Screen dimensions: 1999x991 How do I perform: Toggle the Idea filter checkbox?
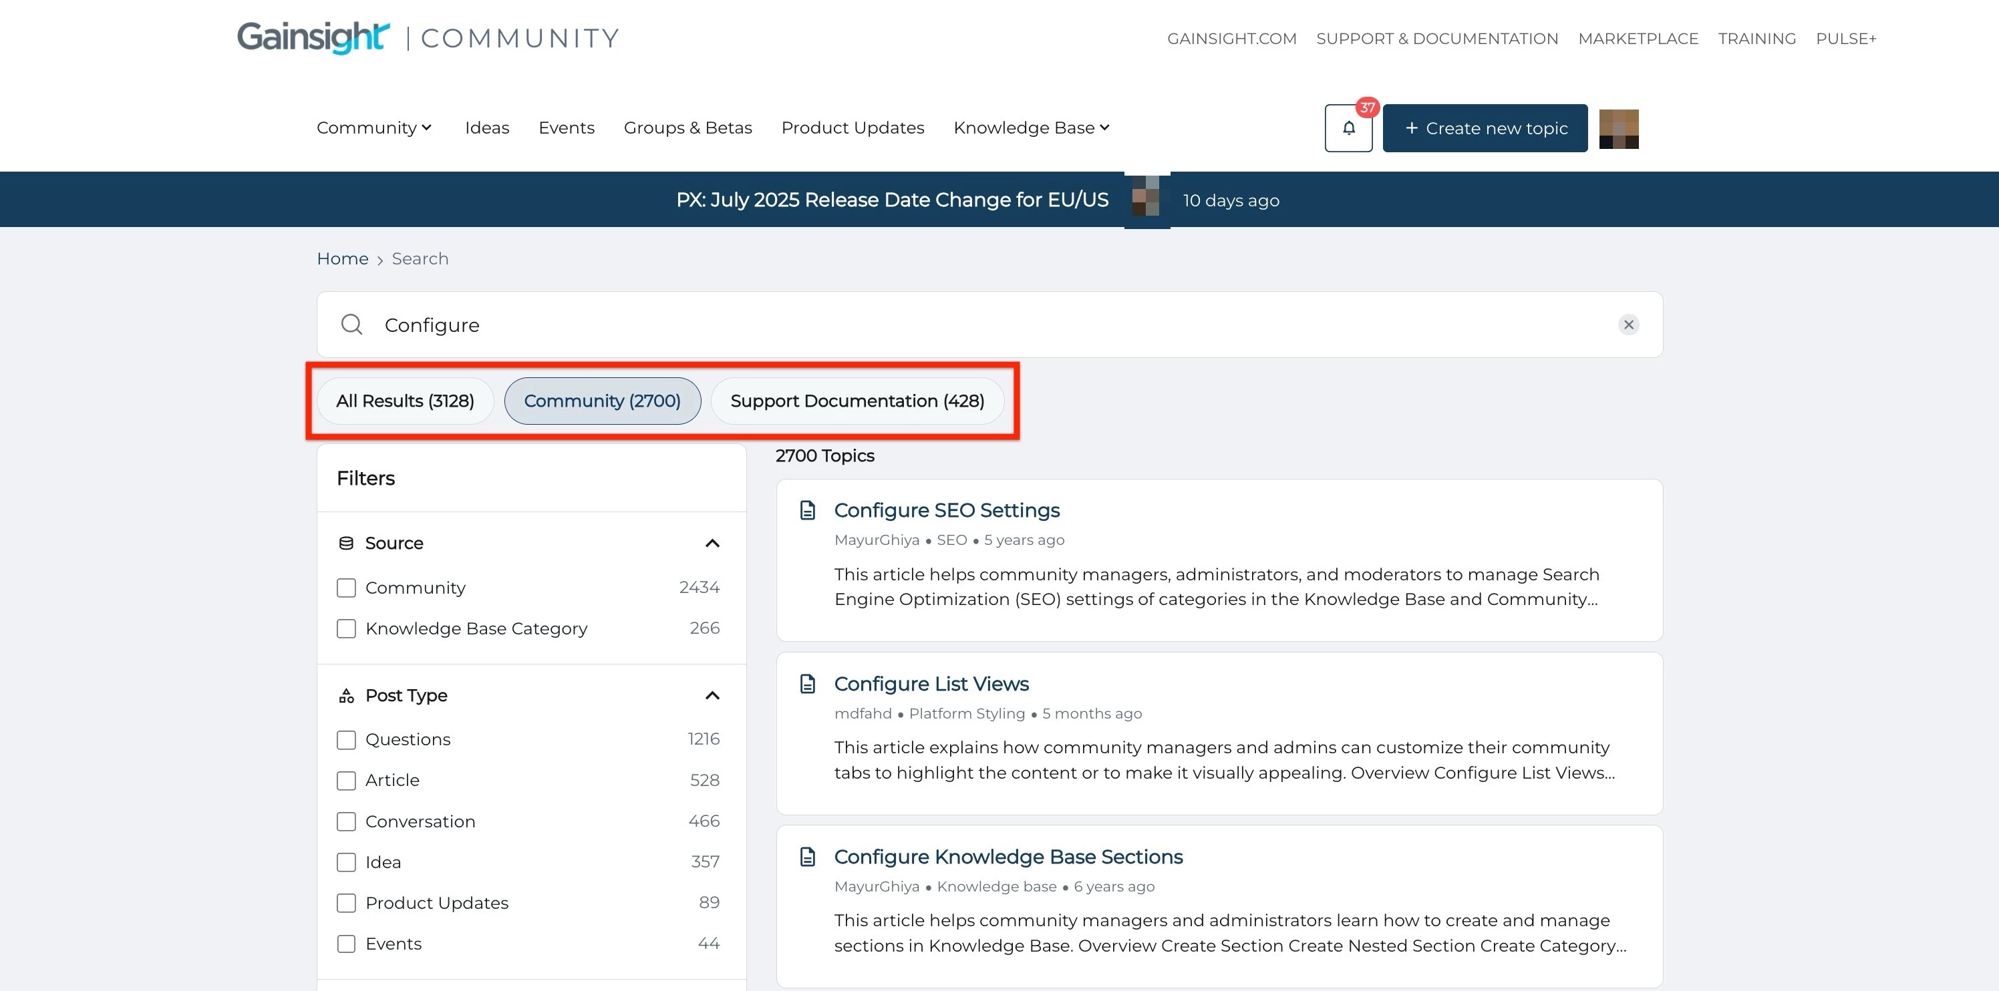coord(346,862)
